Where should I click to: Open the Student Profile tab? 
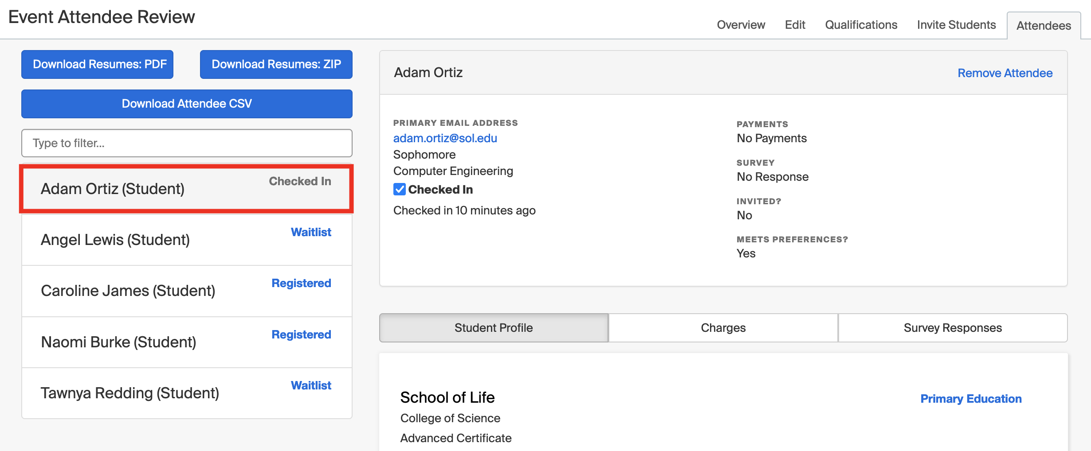[x=494, y=328]
